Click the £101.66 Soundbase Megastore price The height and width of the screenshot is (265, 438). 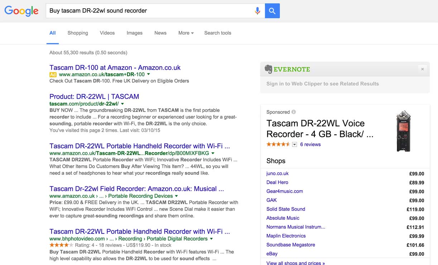(x=415, y=245)
